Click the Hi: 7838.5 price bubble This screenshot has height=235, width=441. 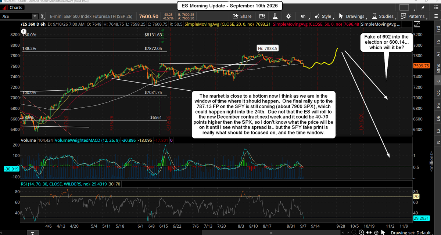click(x=267, y=48)
